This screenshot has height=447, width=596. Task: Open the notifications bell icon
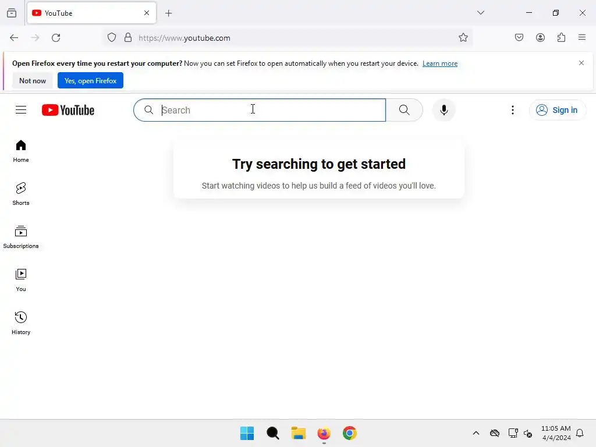click(580, 433)
